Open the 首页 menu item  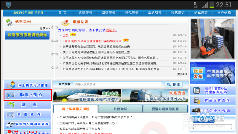62,13
